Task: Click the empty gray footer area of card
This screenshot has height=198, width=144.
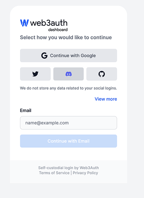Action: (x=69, y=179)
